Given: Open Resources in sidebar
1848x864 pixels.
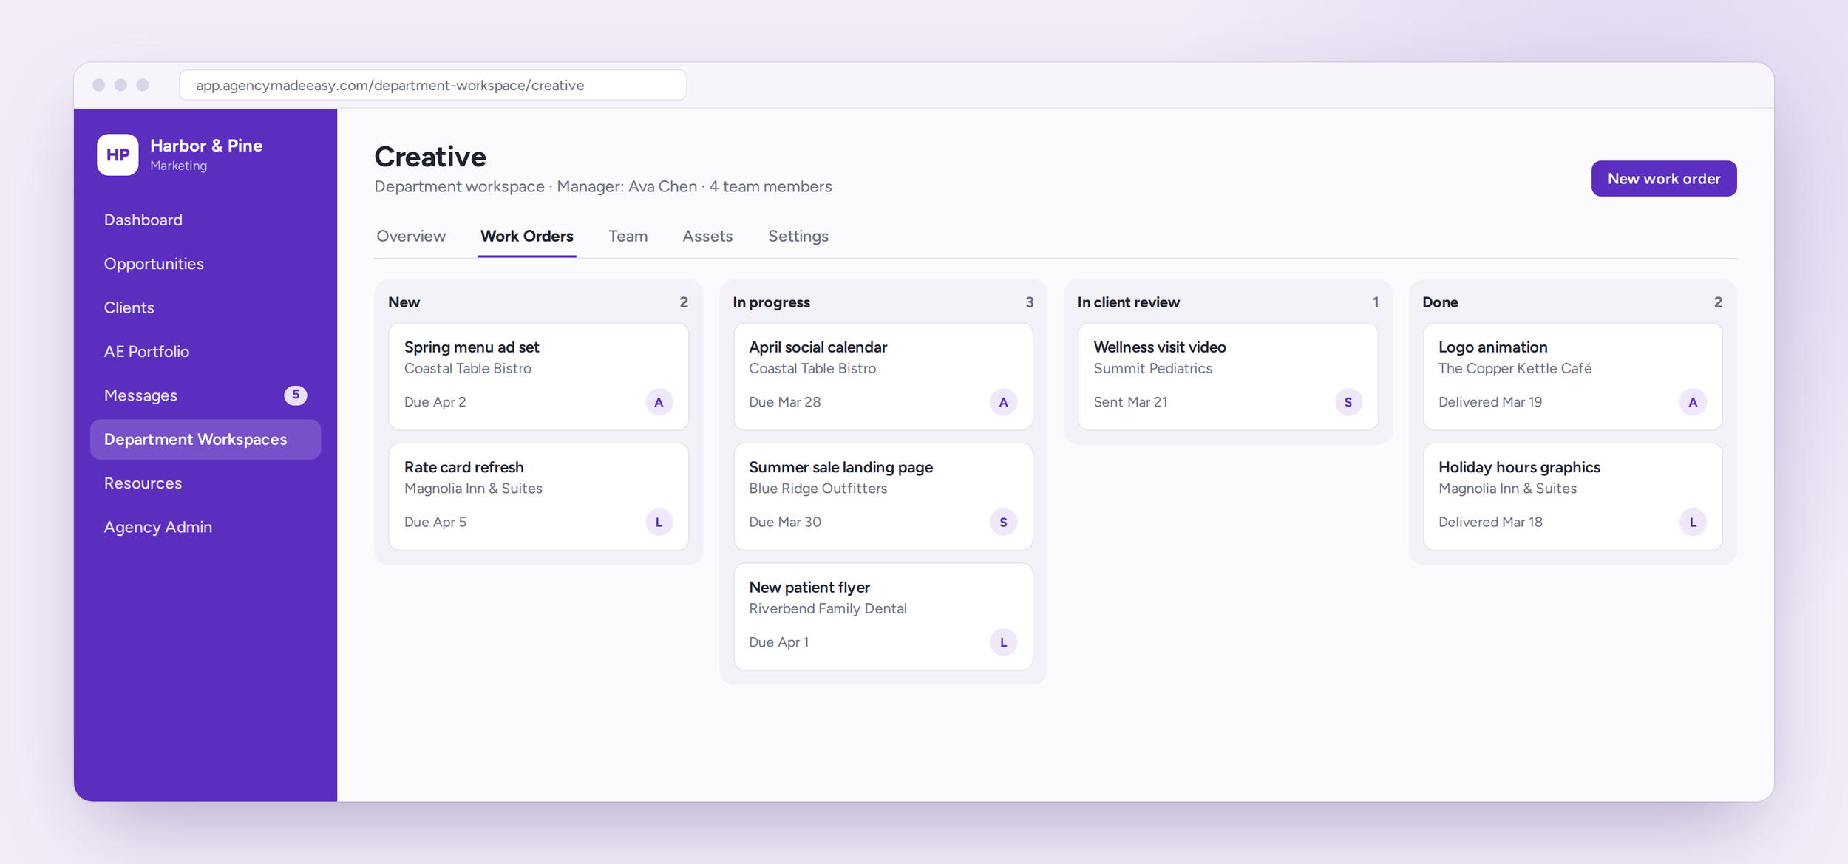Looking at the screenshot, I should coord(205,483).
